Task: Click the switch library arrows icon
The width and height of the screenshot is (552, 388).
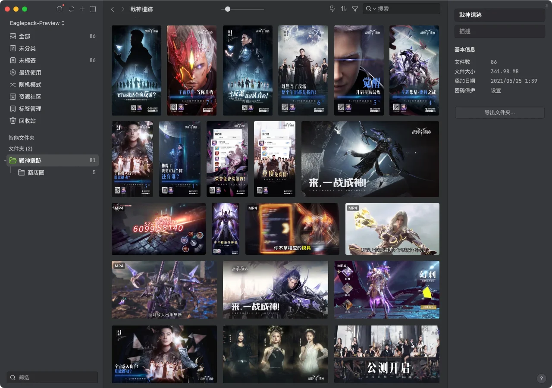Action: click(x=71, y=9)
